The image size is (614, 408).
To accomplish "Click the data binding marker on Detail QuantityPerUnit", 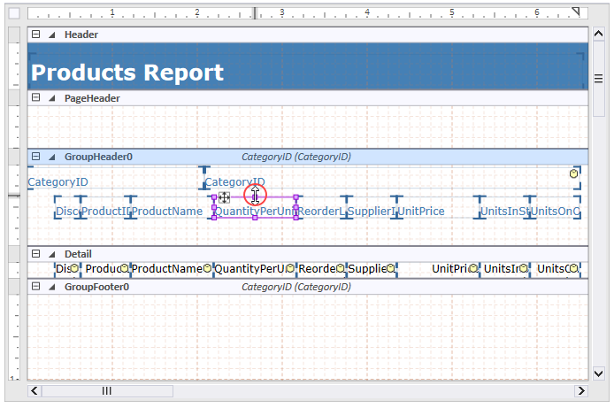I will [291, 268].
